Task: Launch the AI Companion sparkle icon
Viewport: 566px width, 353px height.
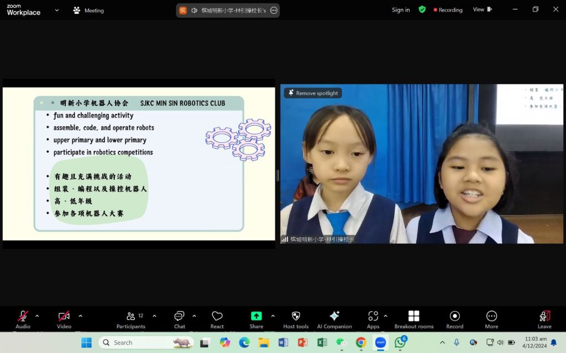Action: pyautogui.click(x=334, y=316)
